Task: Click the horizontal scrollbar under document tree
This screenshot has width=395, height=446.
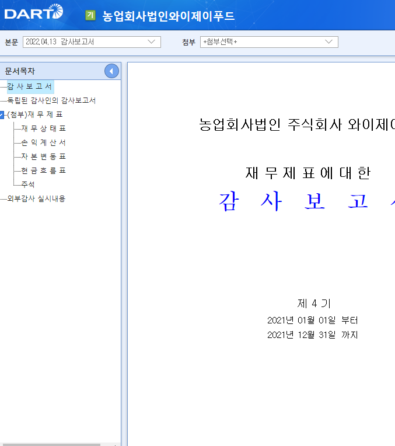Action: click(x=50, y=445)
